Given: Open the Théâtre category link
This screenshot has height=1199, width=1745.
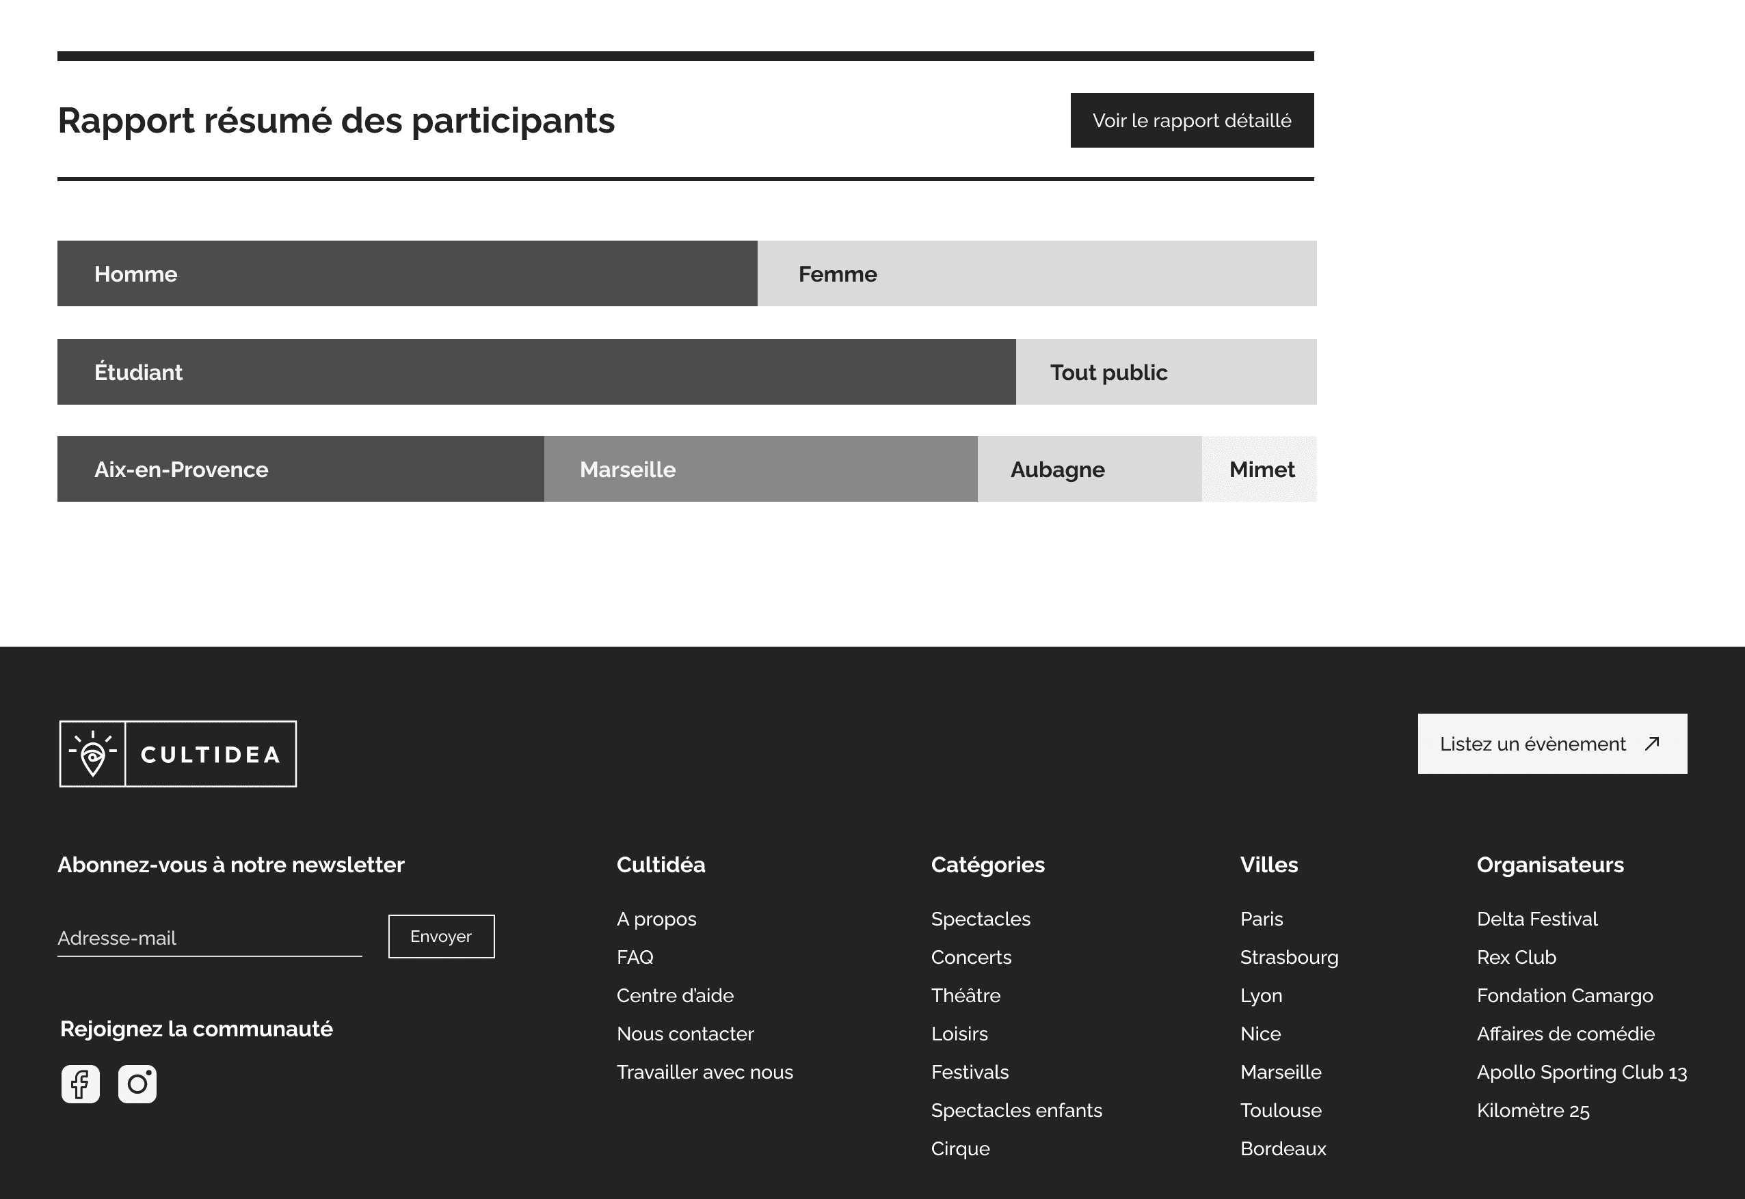Looking at the screenshot, I should 965,995.
